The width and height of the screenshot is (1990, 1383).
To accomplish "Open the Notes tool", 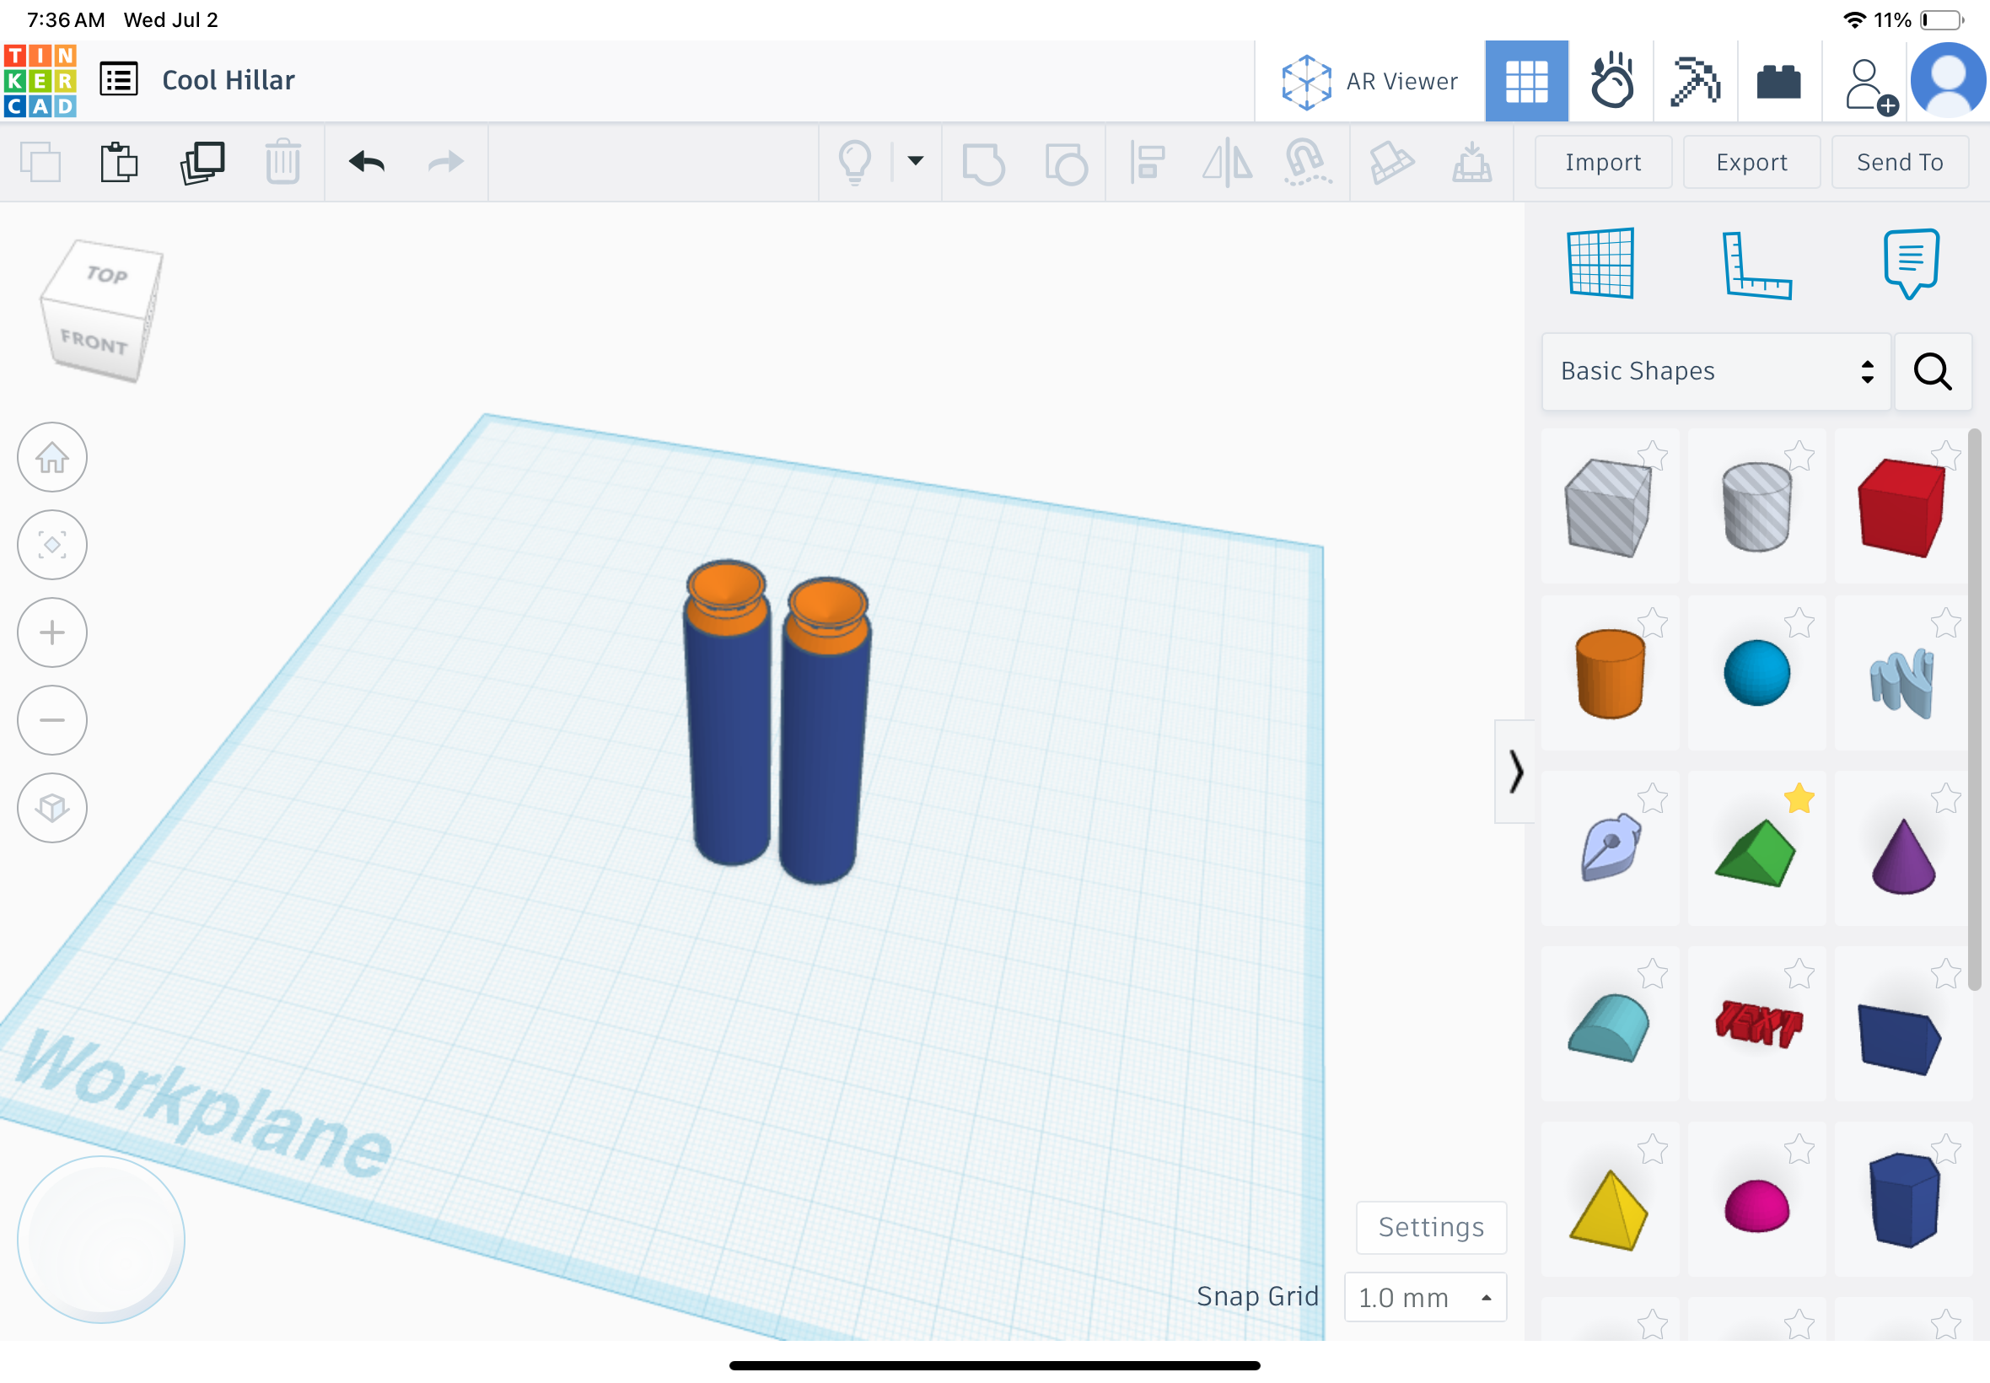I will coord(1910,263).
